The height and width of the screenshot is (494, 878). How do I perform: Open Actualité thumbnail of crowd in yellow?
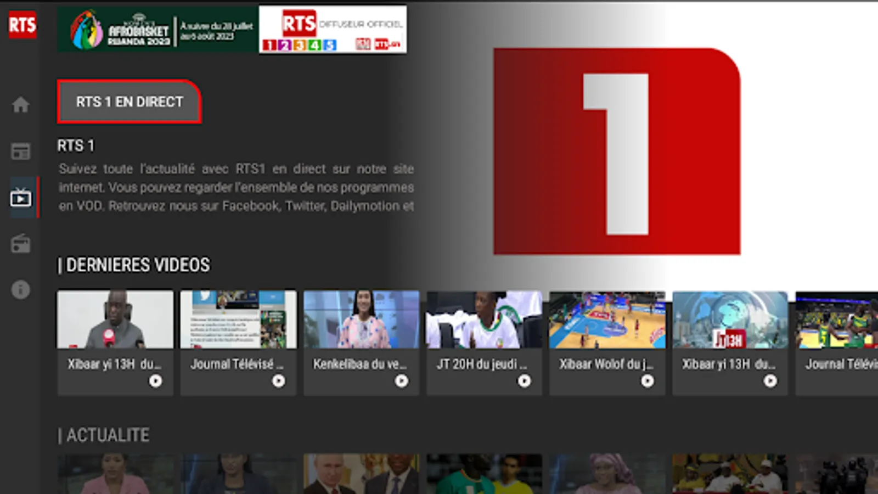coord(730,474)
